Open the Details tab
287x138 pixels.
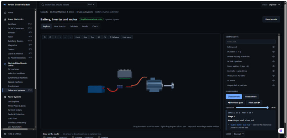[85, 26]
